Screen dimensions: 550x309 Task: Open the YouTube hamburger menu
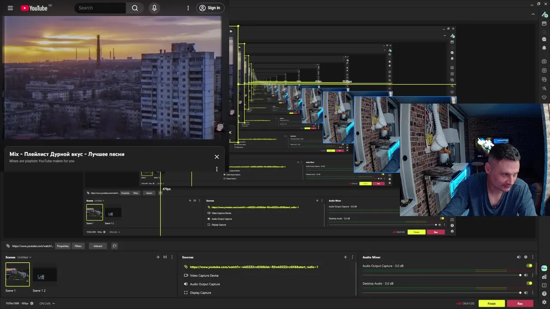10,8
